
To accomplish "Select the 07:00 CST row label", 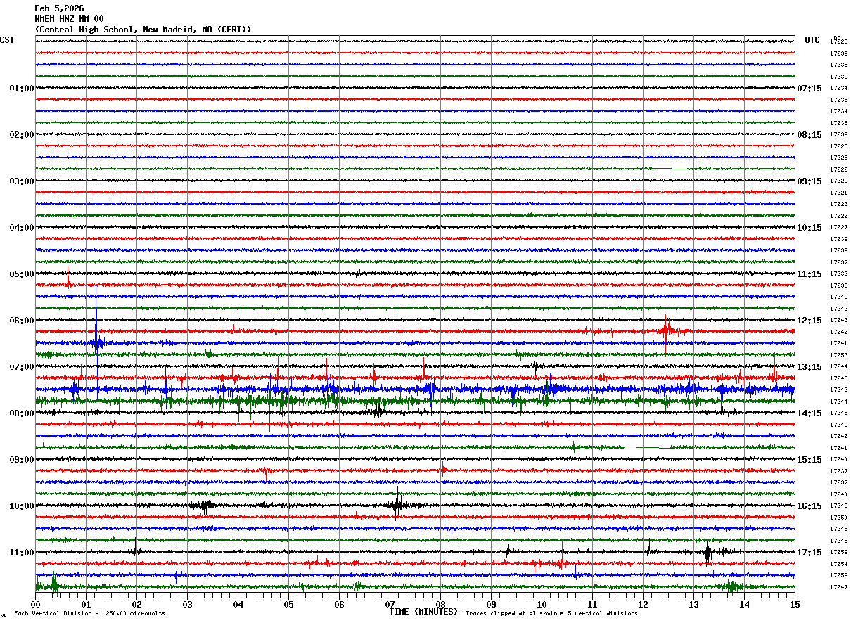I will point(22,367).
